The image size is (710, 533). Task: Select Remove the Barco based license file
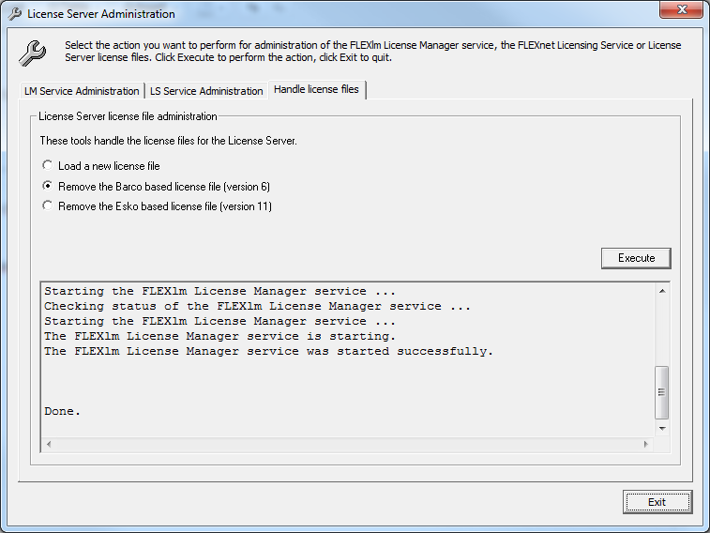(48, 186)
